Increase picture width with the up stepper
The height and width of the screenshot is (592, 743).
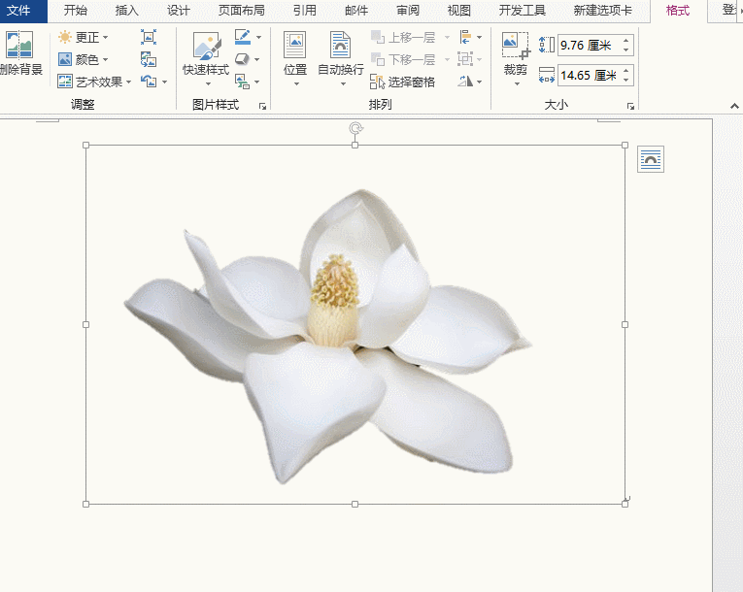tap(626, 71)
